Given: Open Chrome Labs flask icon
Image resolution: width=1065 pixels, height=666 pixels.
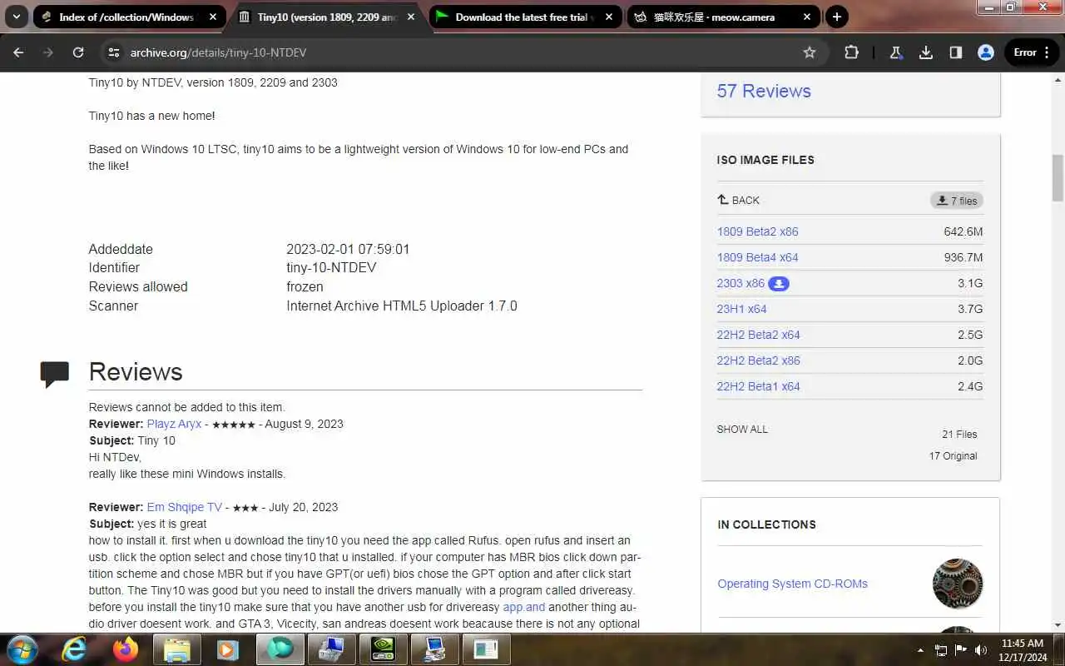Looking at the screenshot, I should 896,52.
